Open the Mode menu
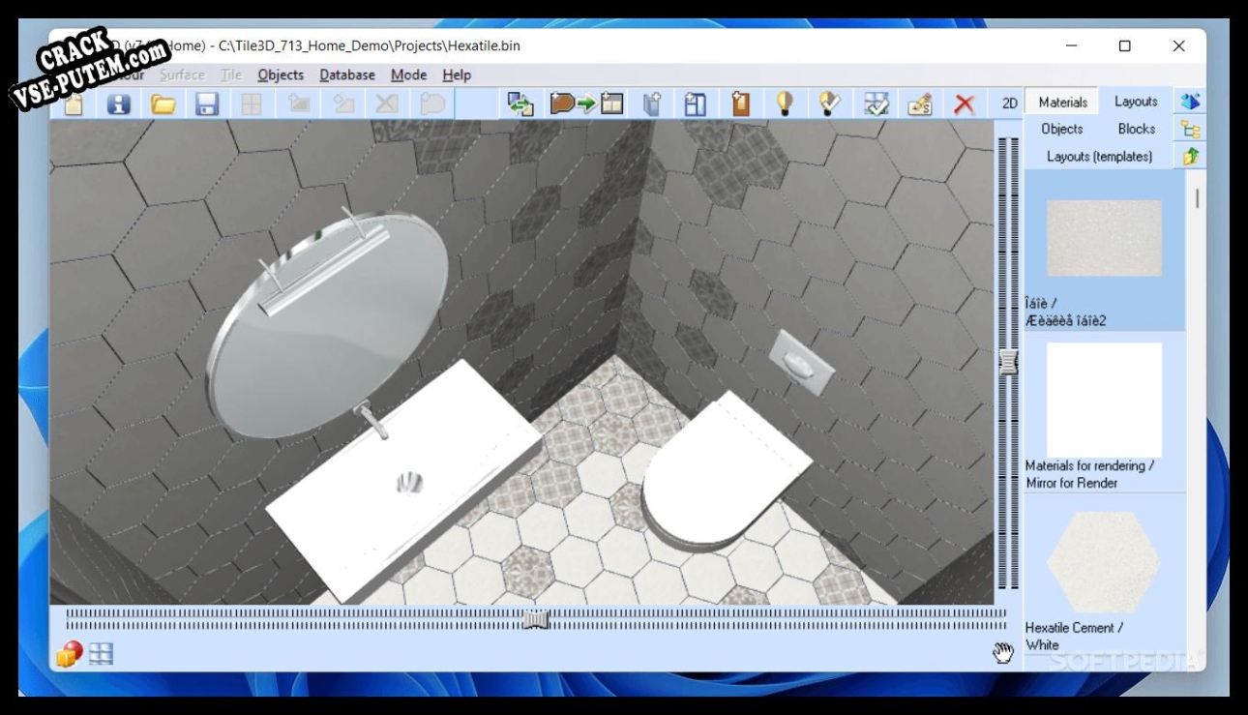Screen dimensions: 1248x715 click(x=408, y=74)
